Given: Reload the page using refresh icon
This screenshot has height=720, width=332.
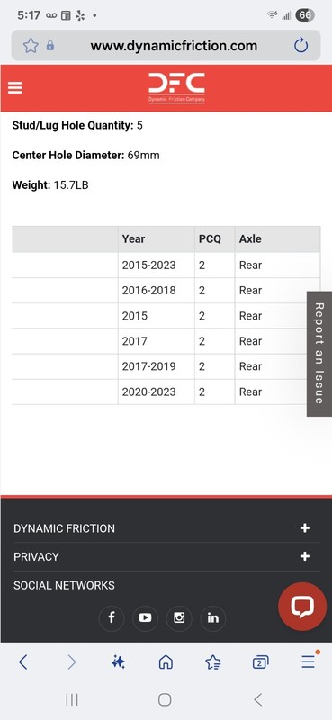Looking at the screenshot, I should [x=301, y=46].
